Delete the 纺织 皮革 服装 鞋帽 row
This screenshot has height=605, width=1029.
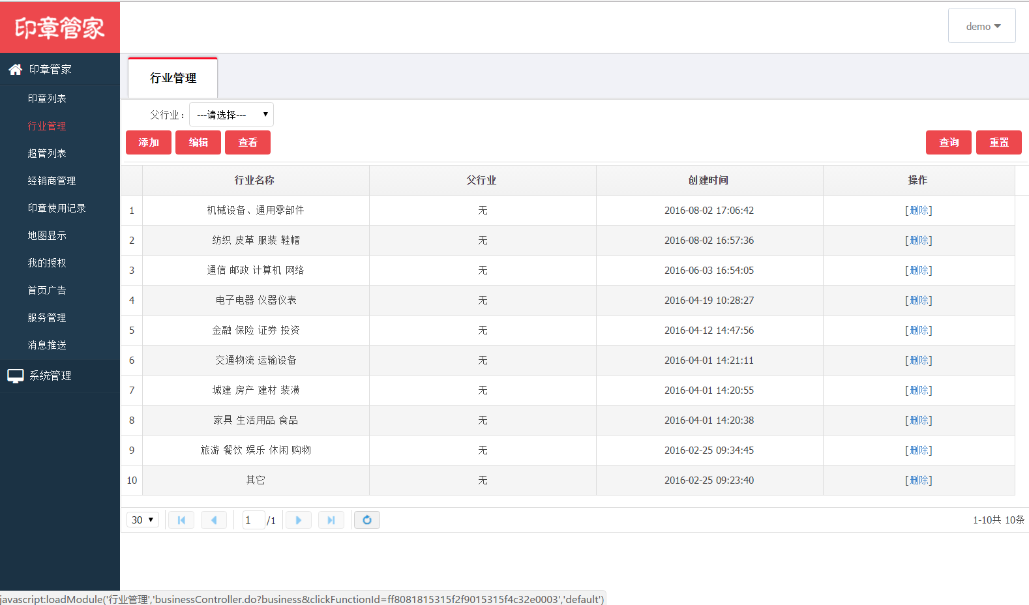point(919,240)
